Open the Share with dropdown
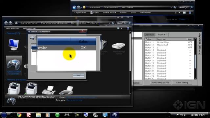 coord(109,12)
